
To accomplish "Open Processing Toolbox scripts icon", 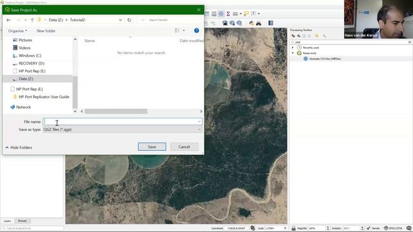I will [x=299, y=36].
